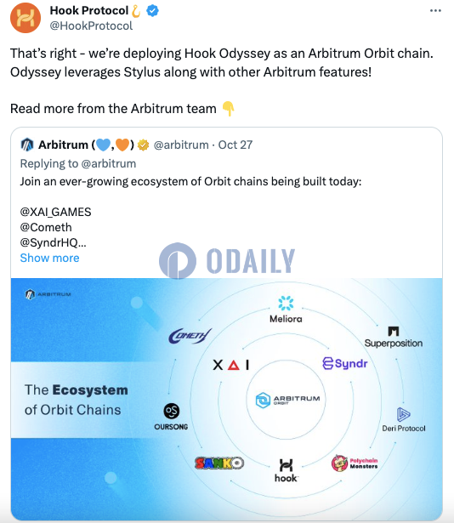Image resolution: width=454 pixels, height=523 pixels.
Task: Open the Ecosystem of Orbit Chains image
Action: [226, 399]
